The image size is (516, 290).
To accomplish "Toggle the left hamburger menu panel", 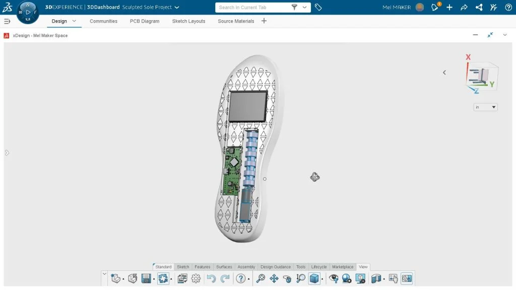I will click(7, 21).
